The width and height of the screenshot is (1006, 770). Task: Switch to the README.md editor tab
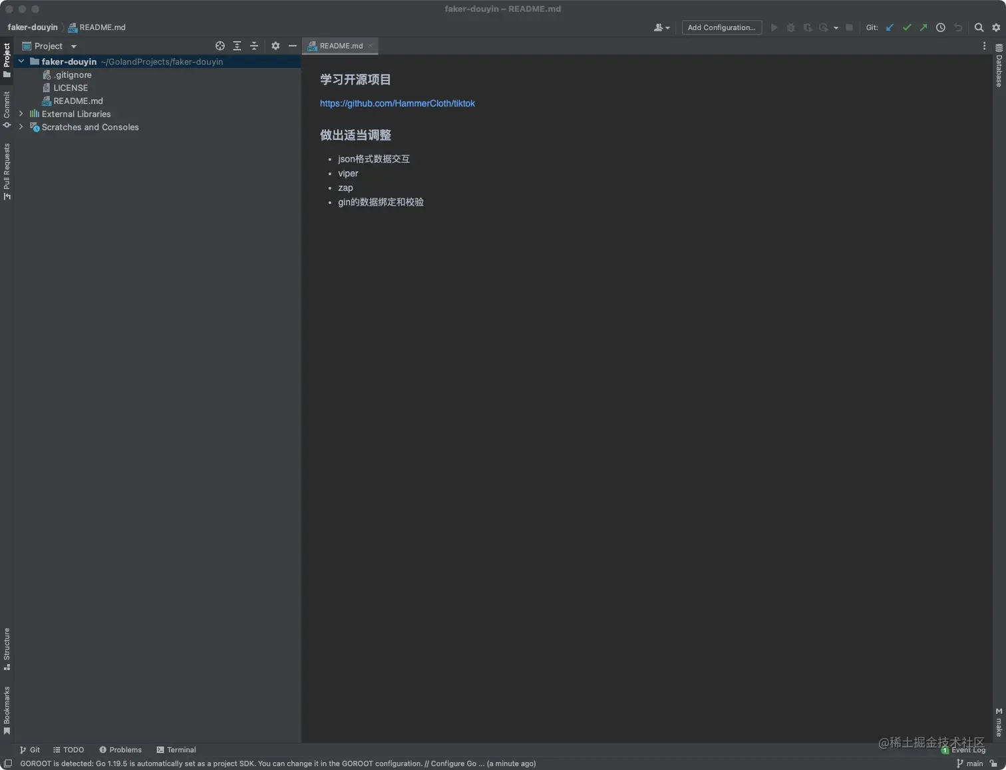(x=340, y=46)
